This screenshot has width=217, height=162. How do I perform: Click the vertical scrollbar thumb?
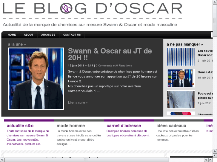[x=215, y=21]
